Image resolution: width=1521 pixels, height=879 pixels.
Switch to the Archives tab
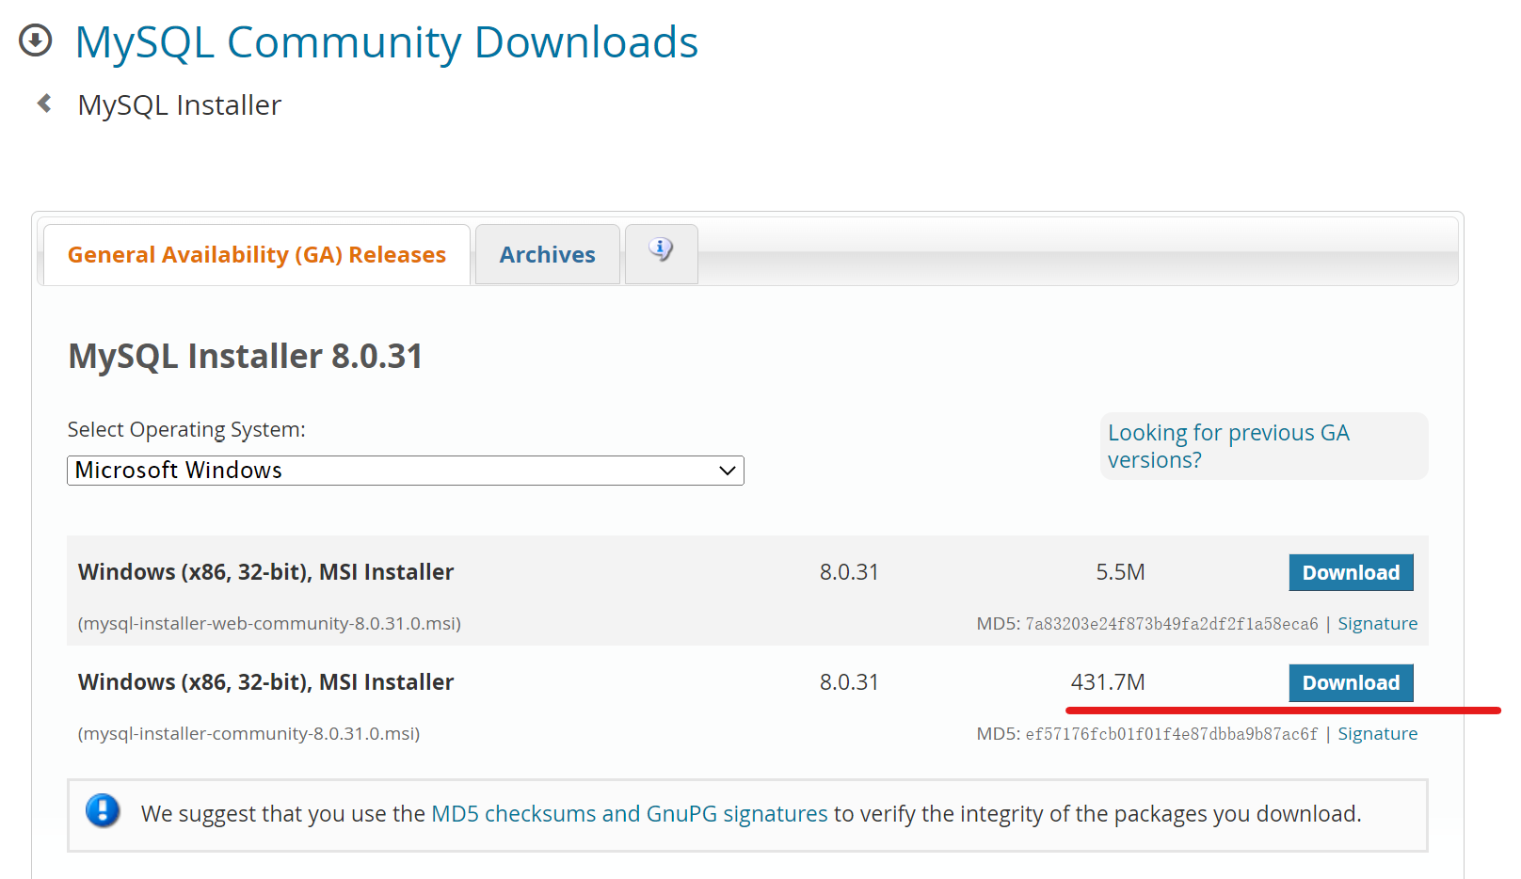547,255
